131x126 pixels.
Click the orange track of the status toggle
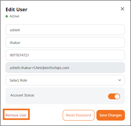tap(111, 96)
